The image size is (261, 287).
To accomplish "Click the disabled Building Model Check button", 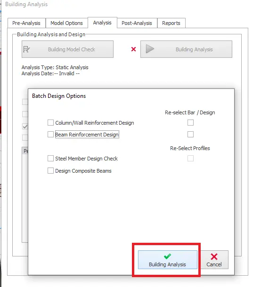I will 67,49.
